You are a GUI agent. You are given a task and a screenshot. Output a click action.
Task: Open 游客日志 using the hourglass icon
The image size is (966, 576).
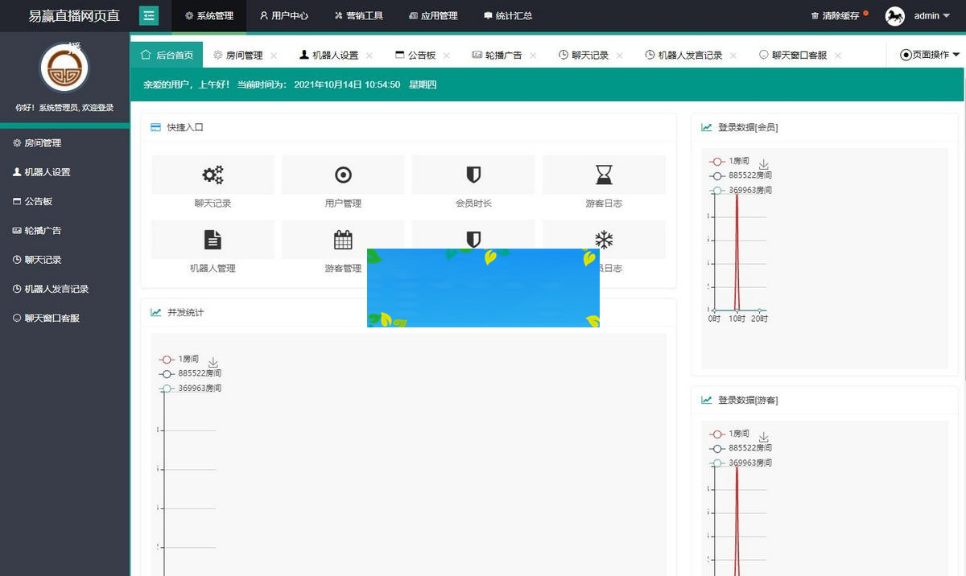point(604,174)
